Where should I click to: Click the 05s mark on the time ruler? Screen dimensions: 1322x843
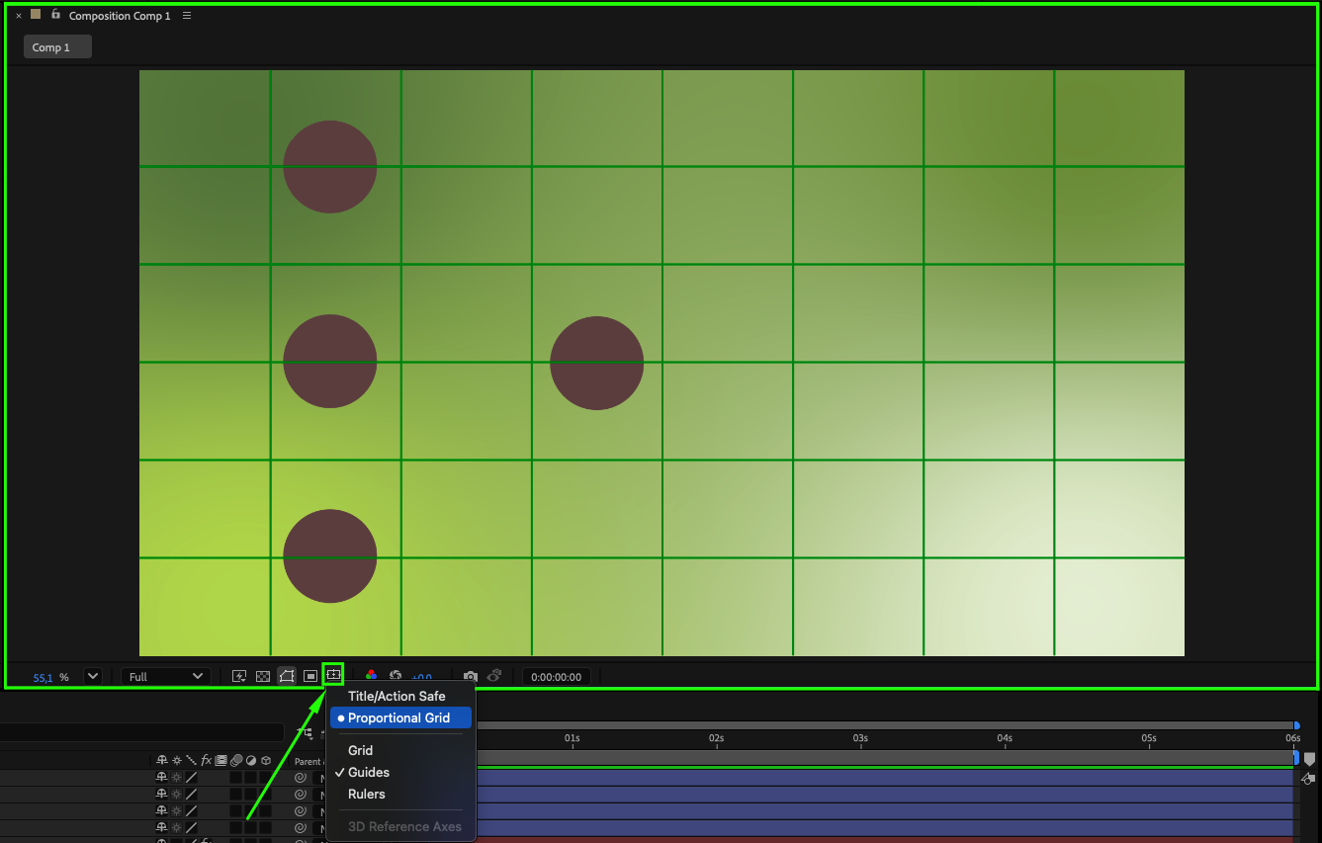point(1149,738)
